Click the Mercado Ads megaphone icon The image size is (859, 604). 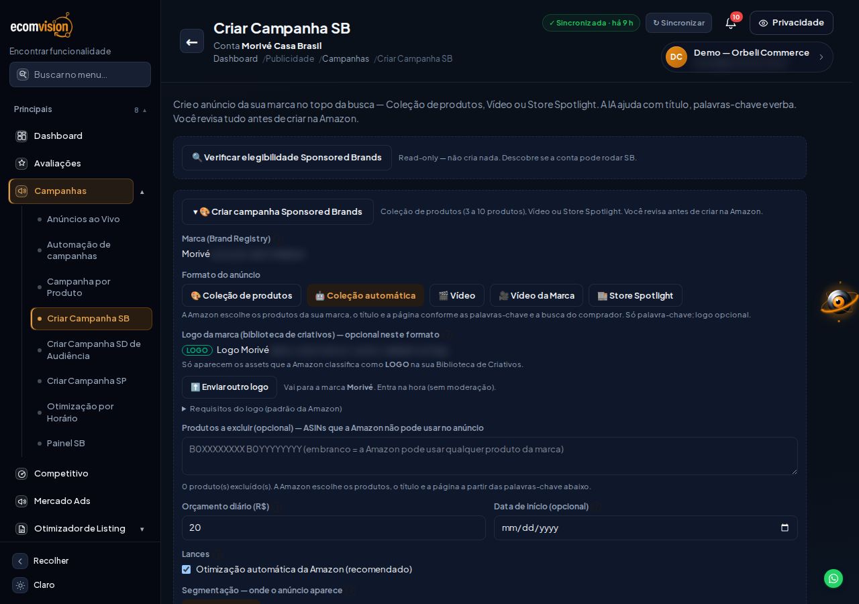click(x=21, y=501)
